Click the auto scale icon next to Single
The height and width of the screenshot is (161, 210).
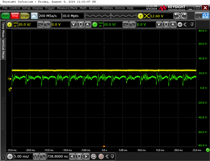pyautogui.click(x=34, y=16)
